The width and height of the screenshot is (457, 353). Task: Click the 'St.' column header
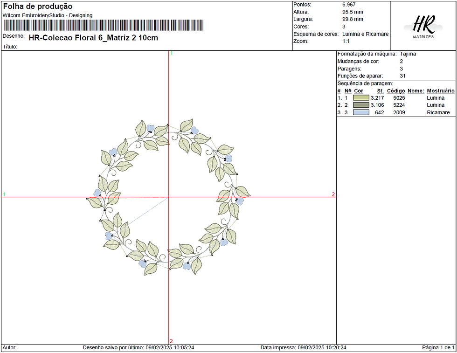[381, 91]
